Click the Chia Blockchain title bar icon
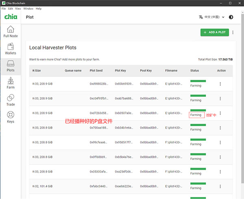244x199 pixels. [4, 3]
